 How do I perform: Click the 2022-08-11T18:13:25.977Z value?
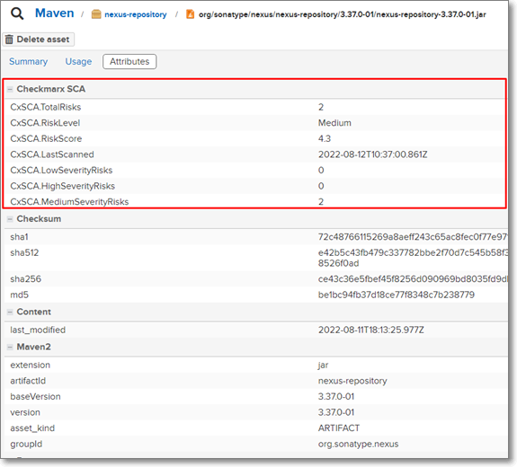(x=371, y=330)
